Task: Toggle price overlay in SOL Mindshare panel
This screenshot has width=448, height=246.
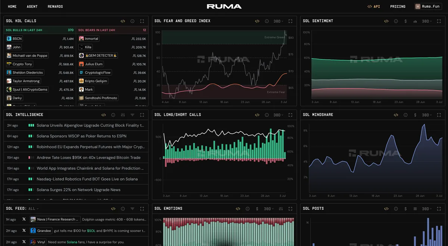Action: click(415, 115)
